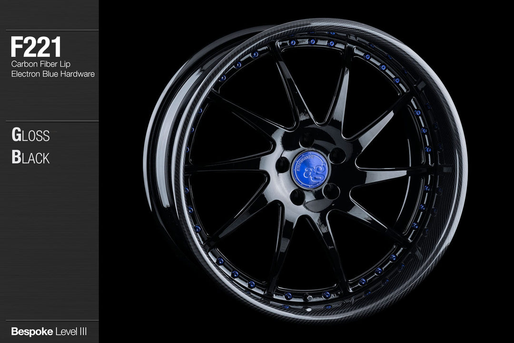Select the blue AG Avant Garde center cap logo
The height and width of the screenshot is (343, 514).
(309, 169)
